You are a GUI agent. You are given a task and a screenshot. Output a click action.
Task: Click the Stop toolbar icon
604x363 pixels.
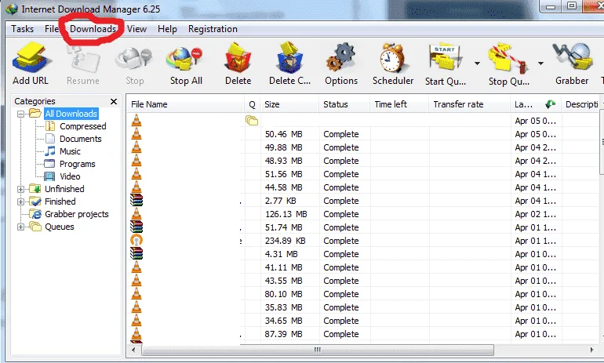tap(134, 59)
